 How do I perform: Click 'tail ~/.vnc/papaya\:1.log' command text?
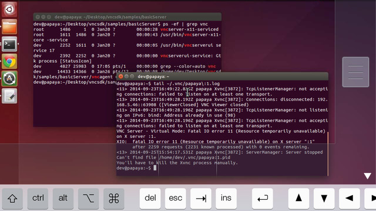[x=187, y=84]
